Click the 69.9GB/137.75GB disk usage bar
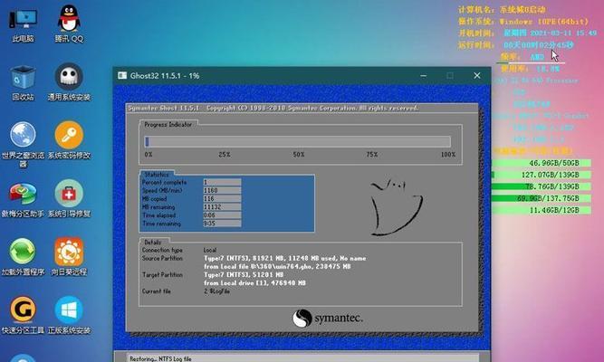Image resolution: width=604 pixels, height=362 pixels. pyautogui.click(x=542, y=198)
